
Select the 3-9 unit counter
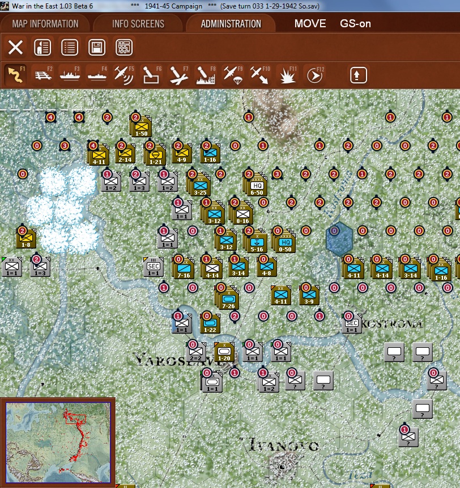pos(309,295)
